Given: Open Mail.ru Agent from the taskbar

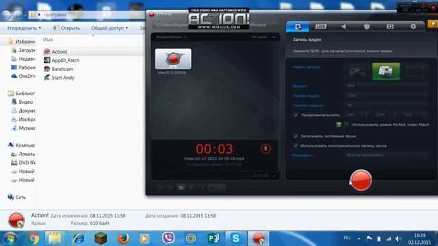Looking at the screenshot, I should (x=191, y=238).
